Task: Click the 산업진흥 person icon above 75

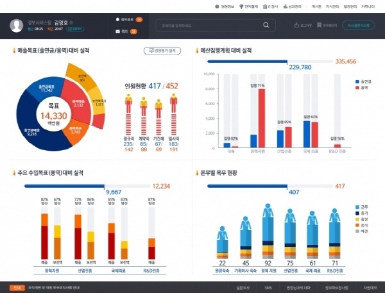Action: tap(290, 216)
